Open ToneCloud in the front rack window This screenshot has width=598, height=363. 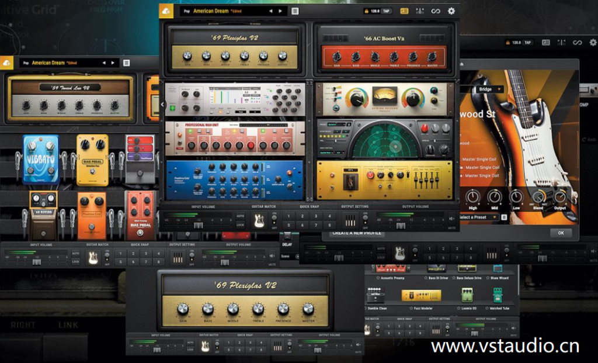pos(166,11)
